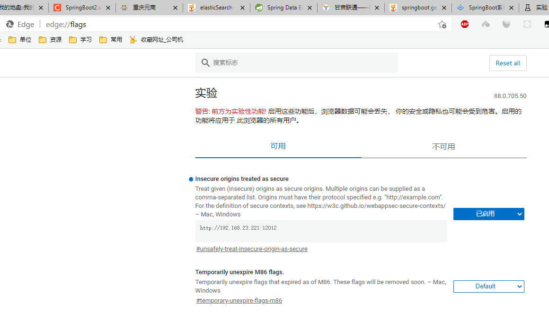Click the 实验 page heading
549x313 pixels.
click(206, 93)
